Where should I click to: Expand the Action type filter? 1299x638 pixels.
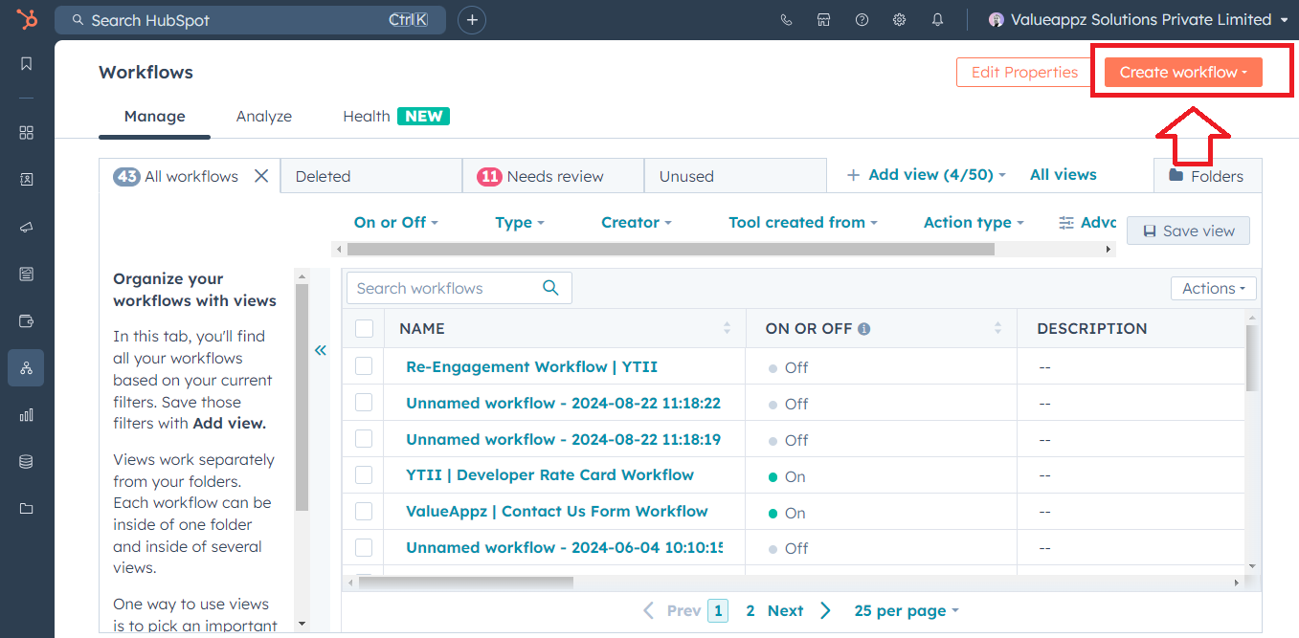[x=973, y=222]
